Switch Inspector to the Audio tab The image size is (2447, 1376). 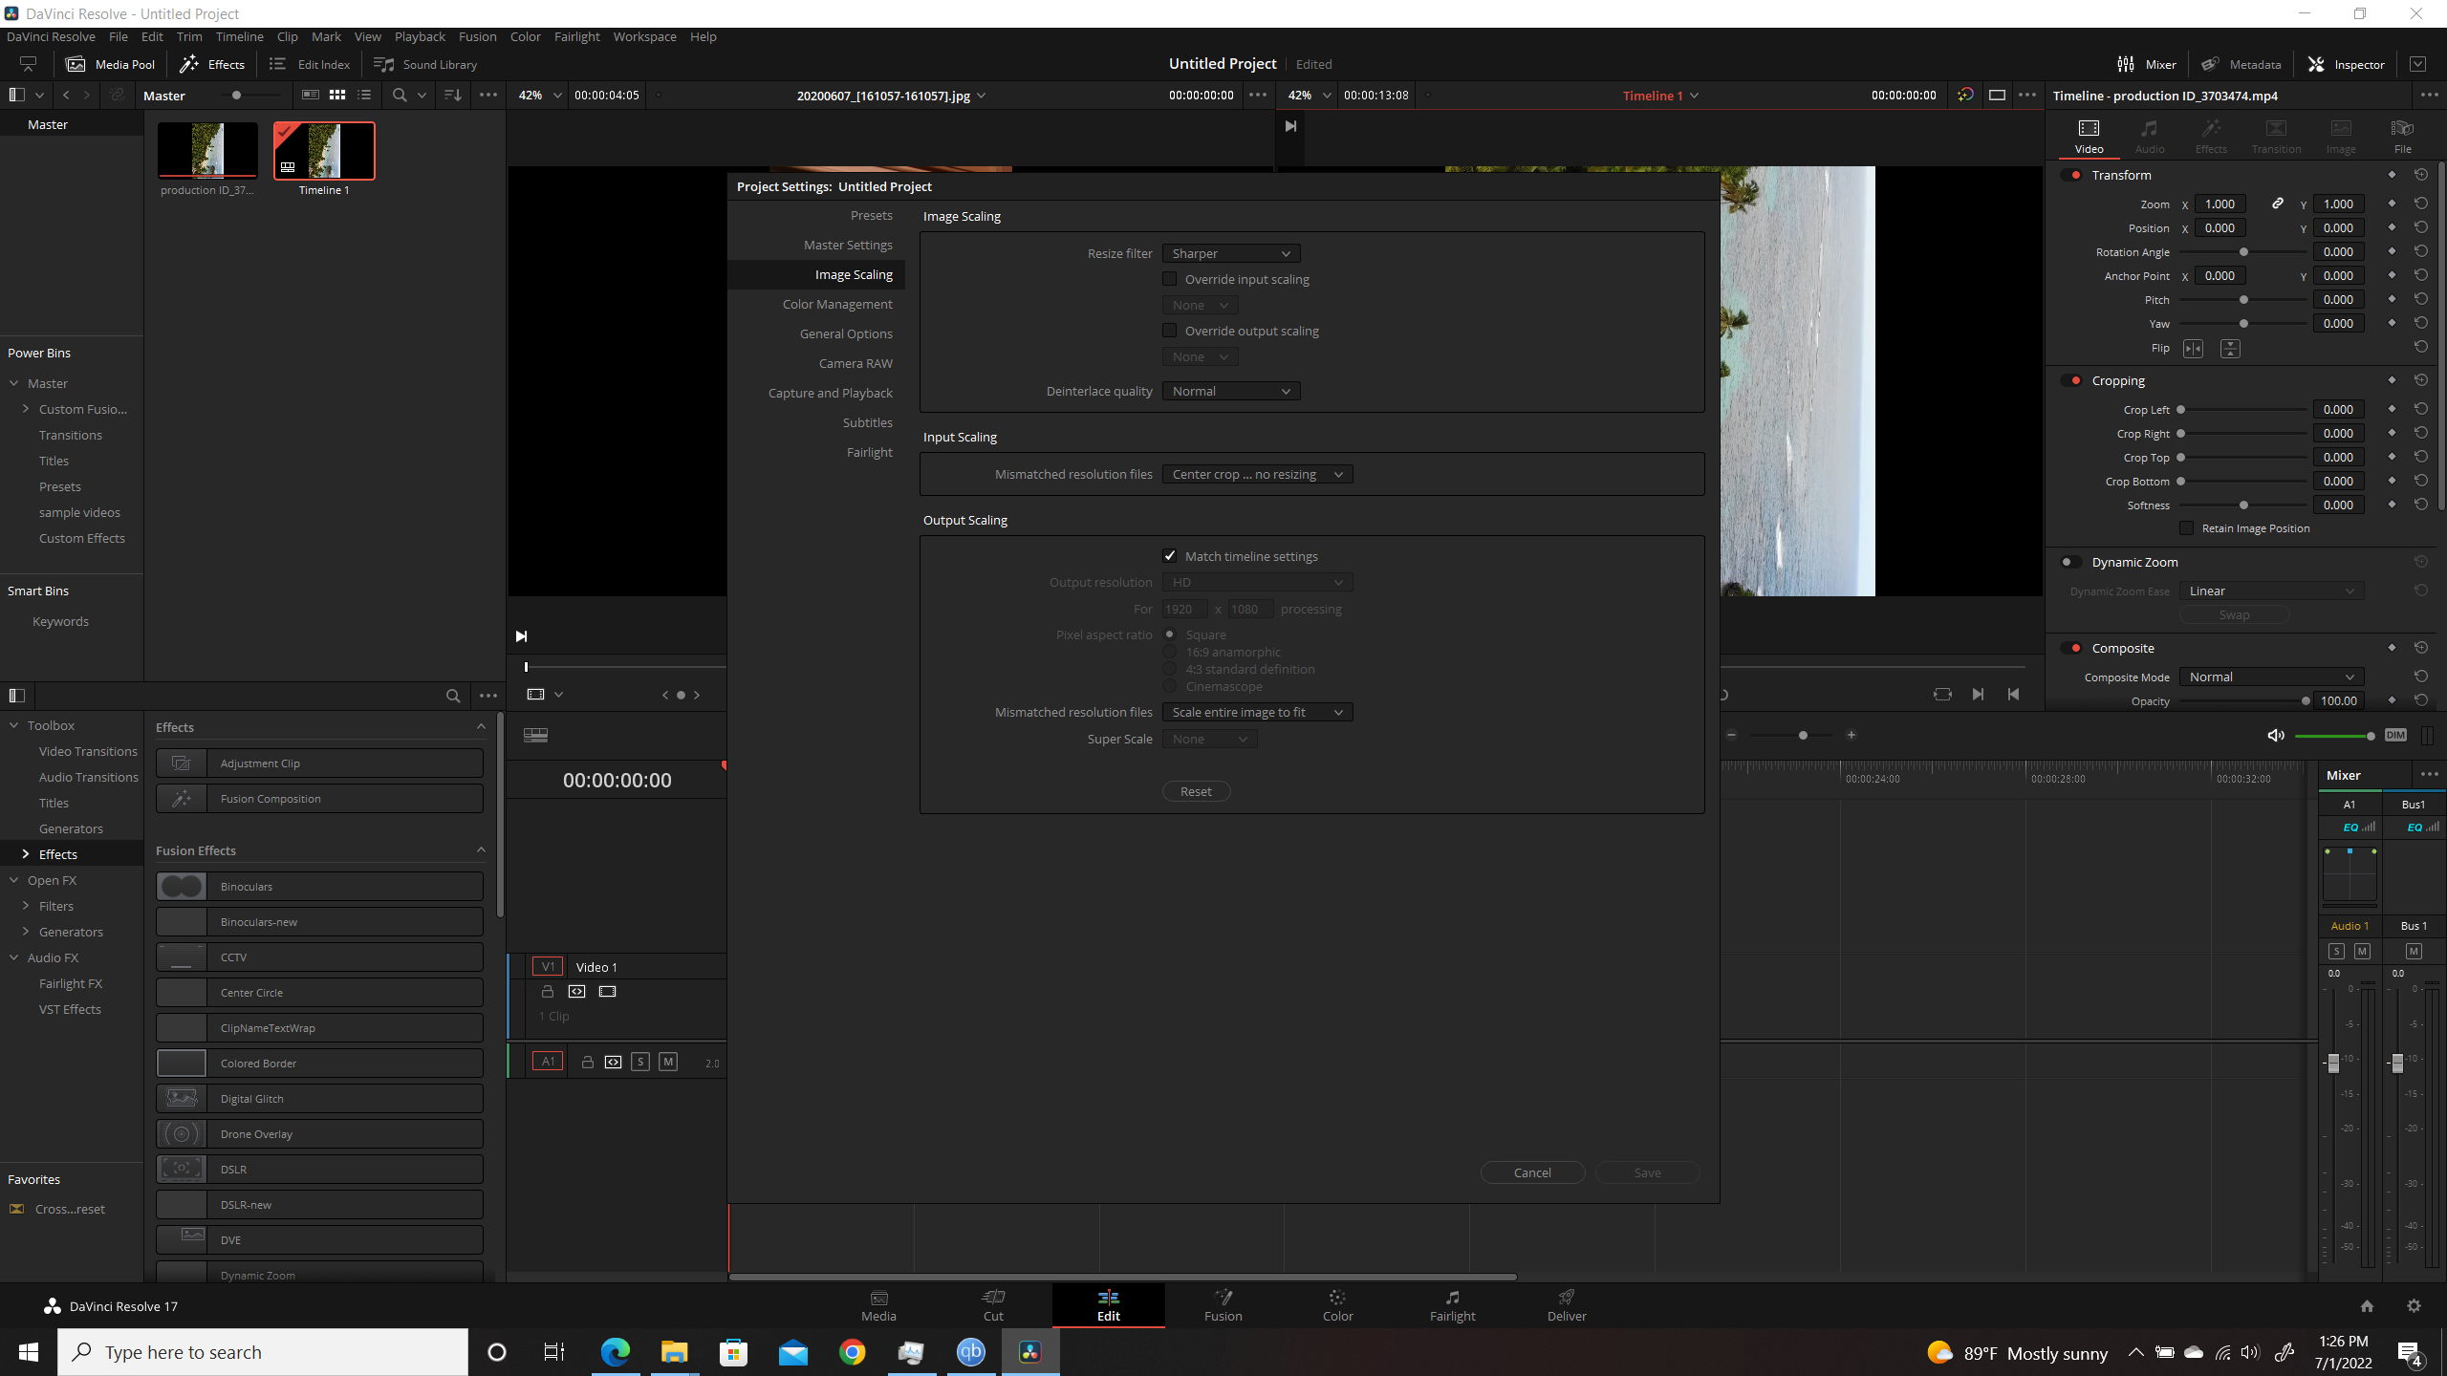[x=2150, y=137]
